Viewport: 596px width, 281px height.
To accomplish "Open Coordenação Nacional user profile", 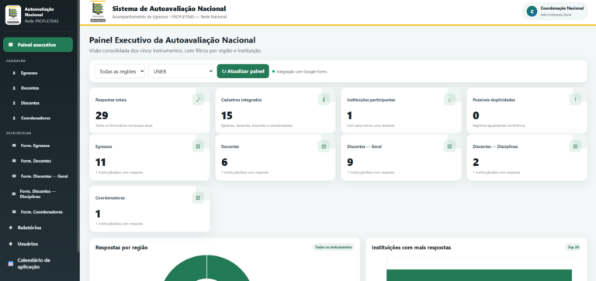I will point(555,12).
